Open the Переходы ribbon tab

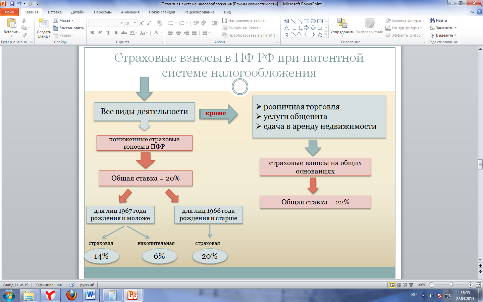click(x=103, y=12)
